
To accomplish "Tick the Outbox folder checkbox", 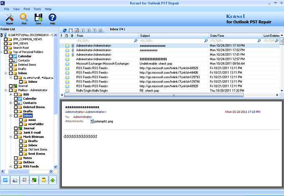I will tap(16, 162).
